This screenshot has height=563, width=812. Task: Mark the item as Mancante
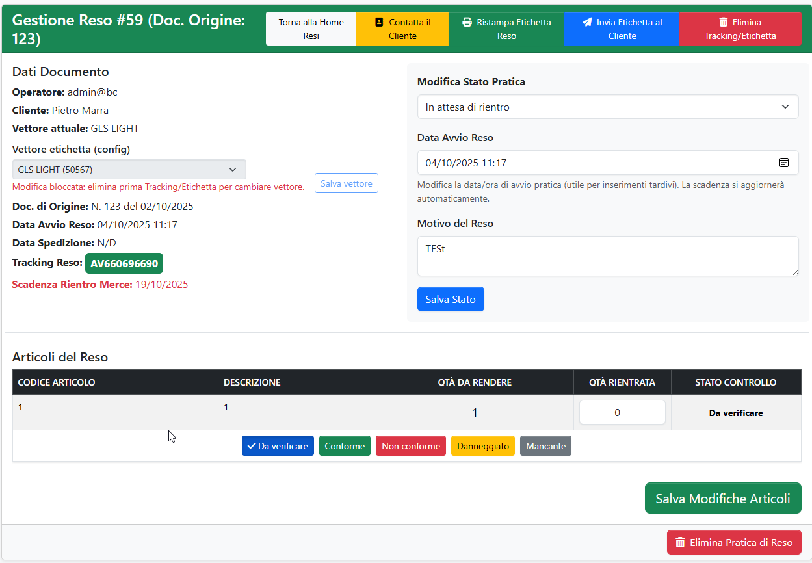tap(545, 446)
